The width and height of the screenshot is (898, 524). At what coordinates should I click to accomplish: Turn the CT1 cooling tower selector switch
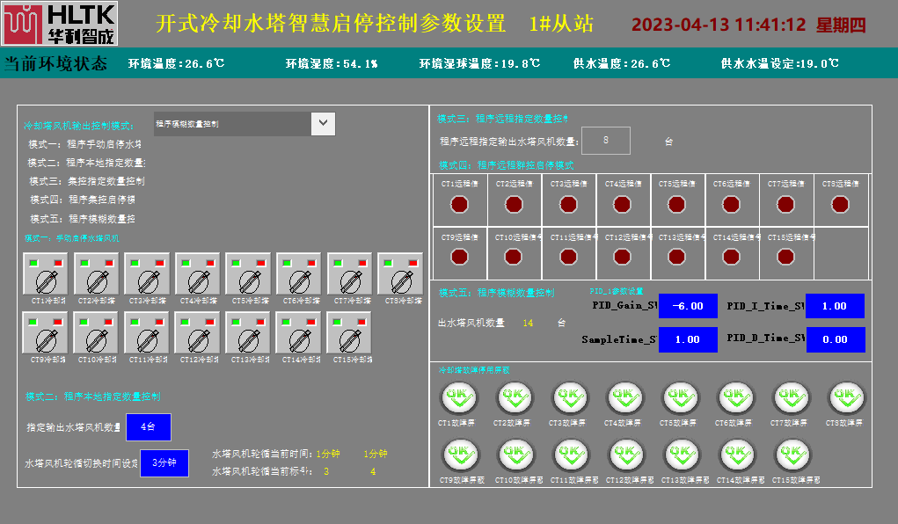[x=46, y=280]
